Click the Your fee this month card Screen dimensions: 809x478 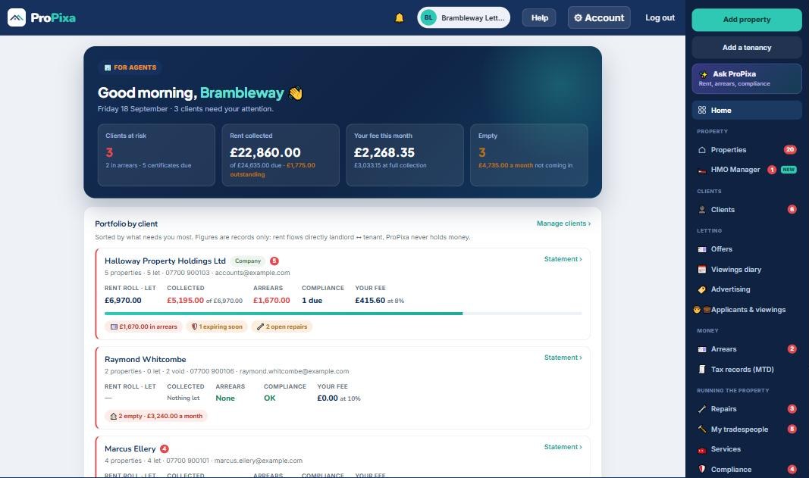coord(405,155)
